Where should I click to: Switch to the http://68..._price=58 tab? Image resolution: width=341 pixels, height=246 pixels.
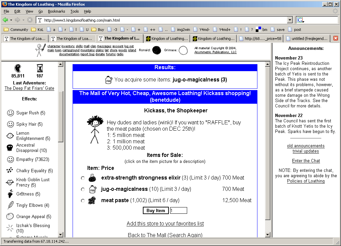[x=260, y=39]
